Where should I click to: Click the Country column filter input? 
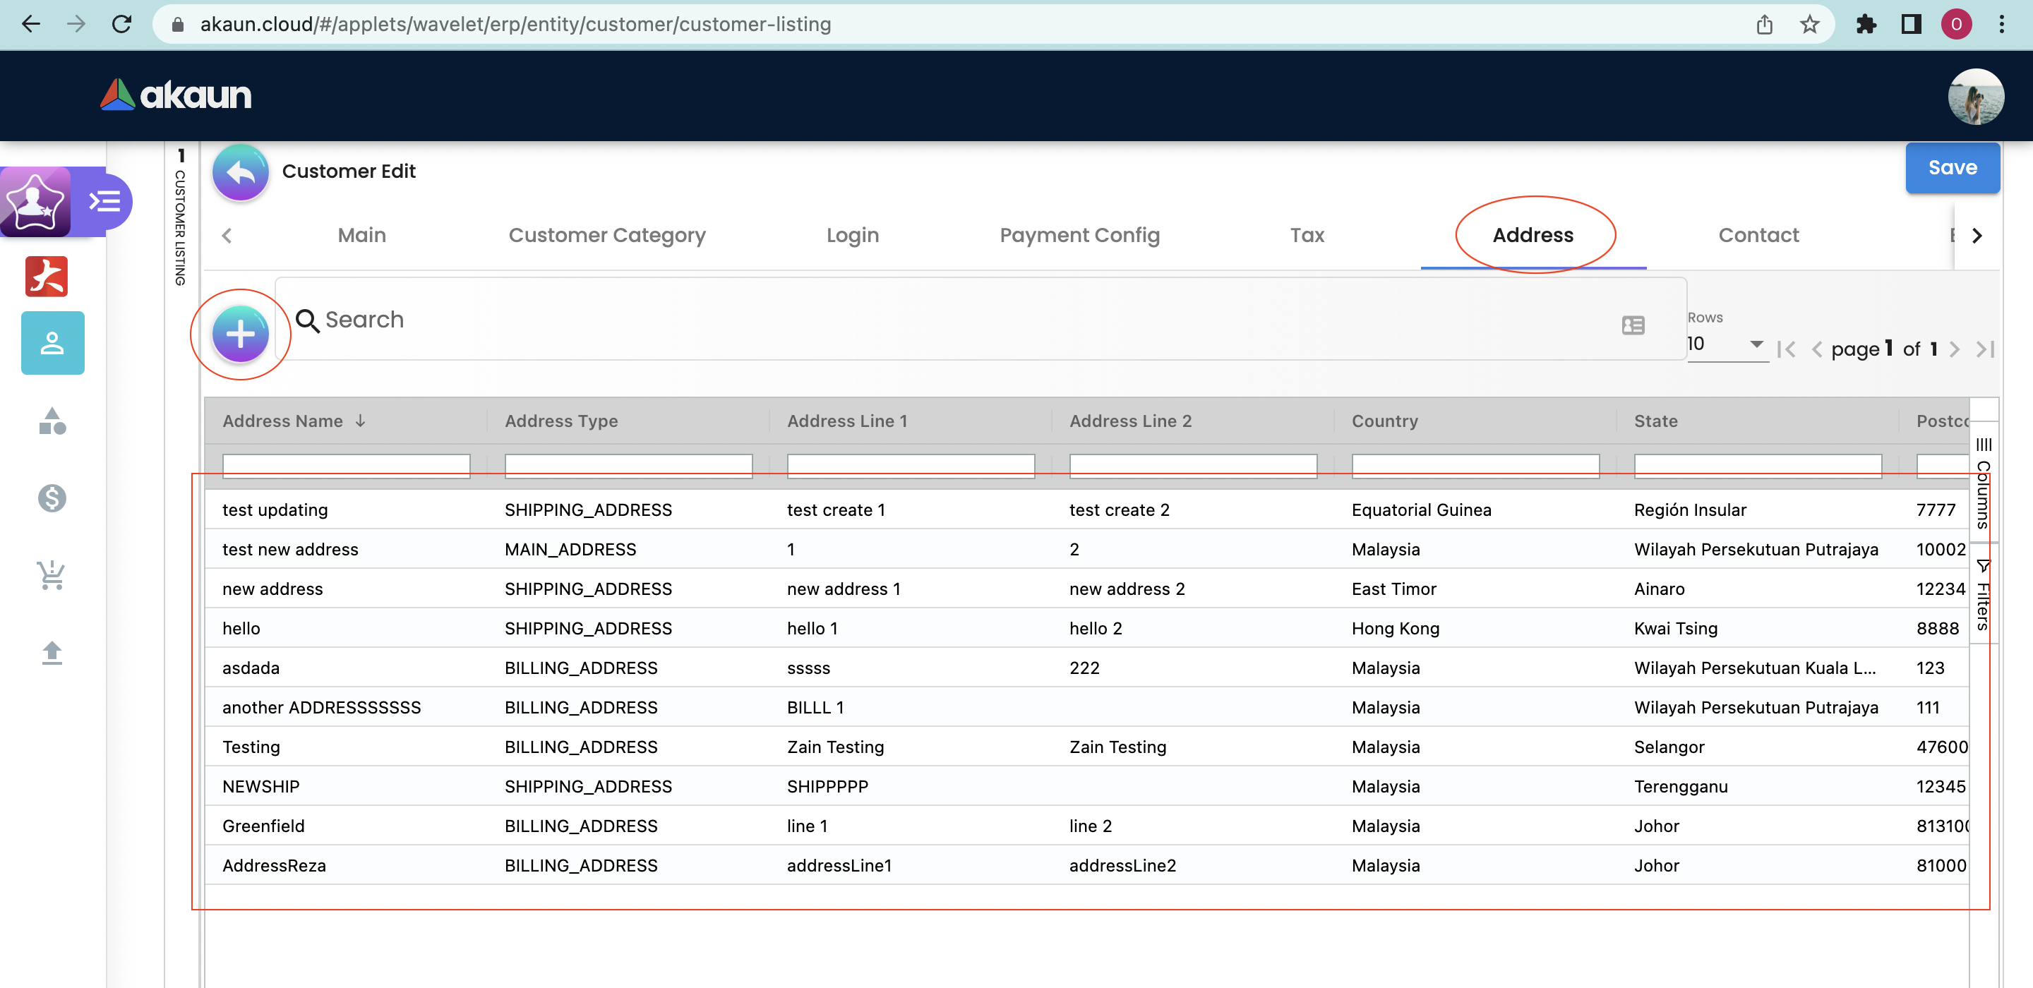point(1474,466)
